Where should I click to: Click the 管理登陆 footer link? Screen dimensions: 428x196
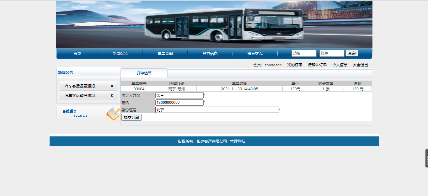click(x=238, y=141)
